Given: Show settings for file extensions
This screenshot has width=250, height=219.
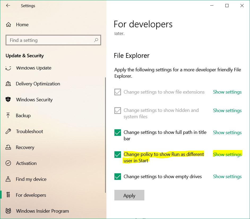Looking at the screenshot, I should point(227,92).
